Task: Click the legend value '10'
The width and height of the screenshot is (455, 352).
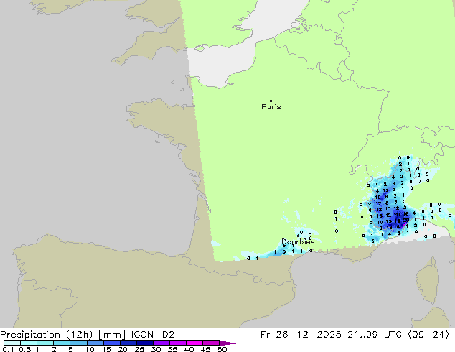Action: 90,349
